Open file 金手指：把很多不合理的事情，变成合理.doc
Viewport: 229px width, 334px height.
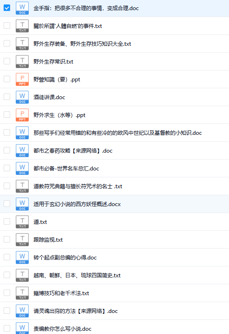pos(86,9)
